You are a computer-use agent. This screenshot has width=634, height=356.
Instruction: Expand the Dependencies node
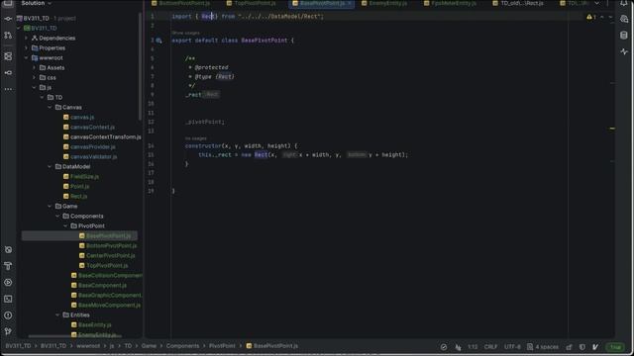(x=27, y=38)
